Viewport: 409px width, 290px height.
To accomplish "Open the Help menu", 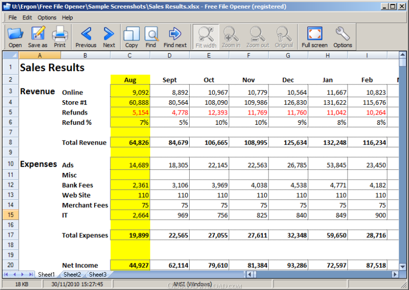I will pos(67,17).
